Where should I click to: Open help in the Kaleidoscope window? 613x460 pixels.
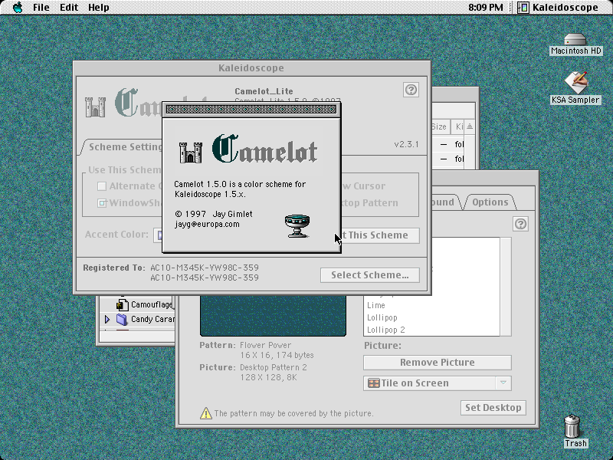(x=411, y=90)
